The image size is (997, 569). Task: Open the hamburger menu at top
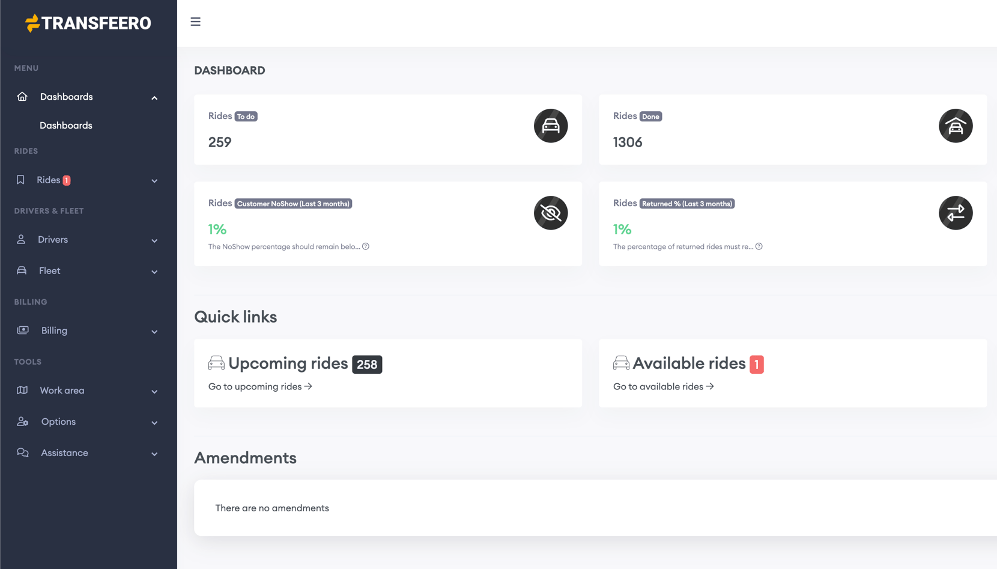tap(195, 21)
